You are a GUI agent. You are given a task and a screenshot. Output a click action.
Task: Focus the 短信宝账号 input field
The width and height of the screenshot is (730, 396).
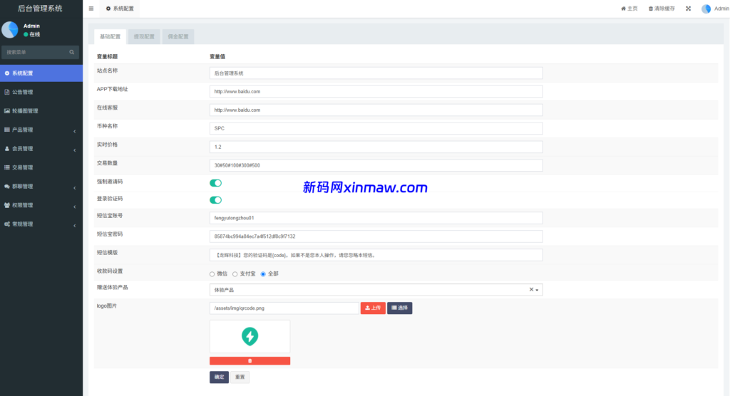[376, 218]
